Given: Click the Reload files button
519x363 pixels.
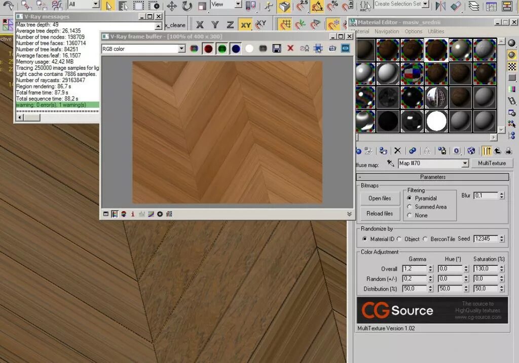Looking at the screenshot, I should [379, 213].
